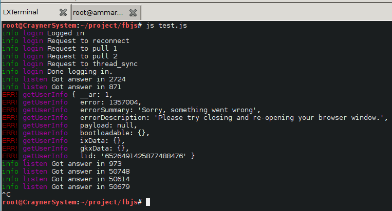Click the errorDescription message text

[269, 118]
